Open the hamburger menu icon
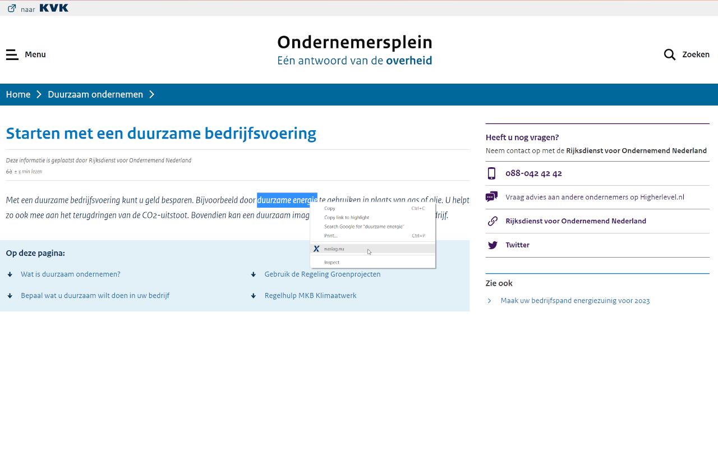The height and width of the screenshot is (449, 718). [12, 54]
